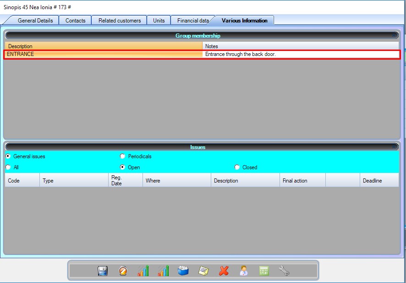Open the Contacts tab

tap(75, 21)
